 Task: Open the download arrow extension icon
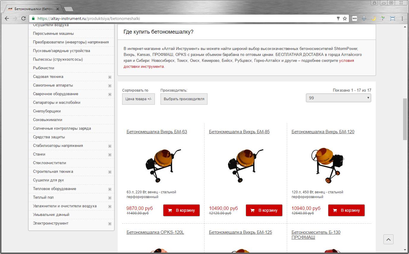click(364, 18)
